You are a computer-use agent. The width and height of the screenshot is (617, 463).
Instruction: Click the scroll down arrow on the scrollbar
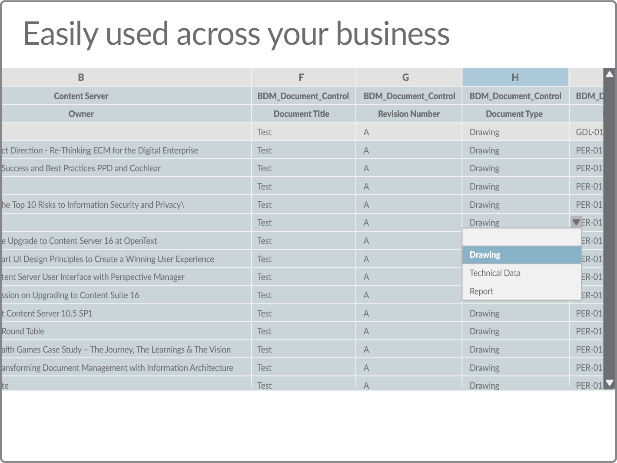point(609,383)
